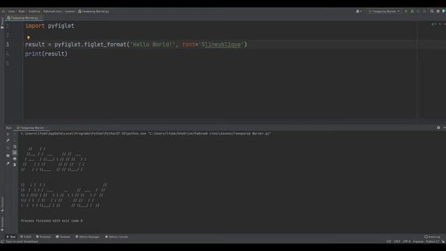Click the wrench icon in the Run panel
Screen dimensions: 446x251
click(8, 140)
